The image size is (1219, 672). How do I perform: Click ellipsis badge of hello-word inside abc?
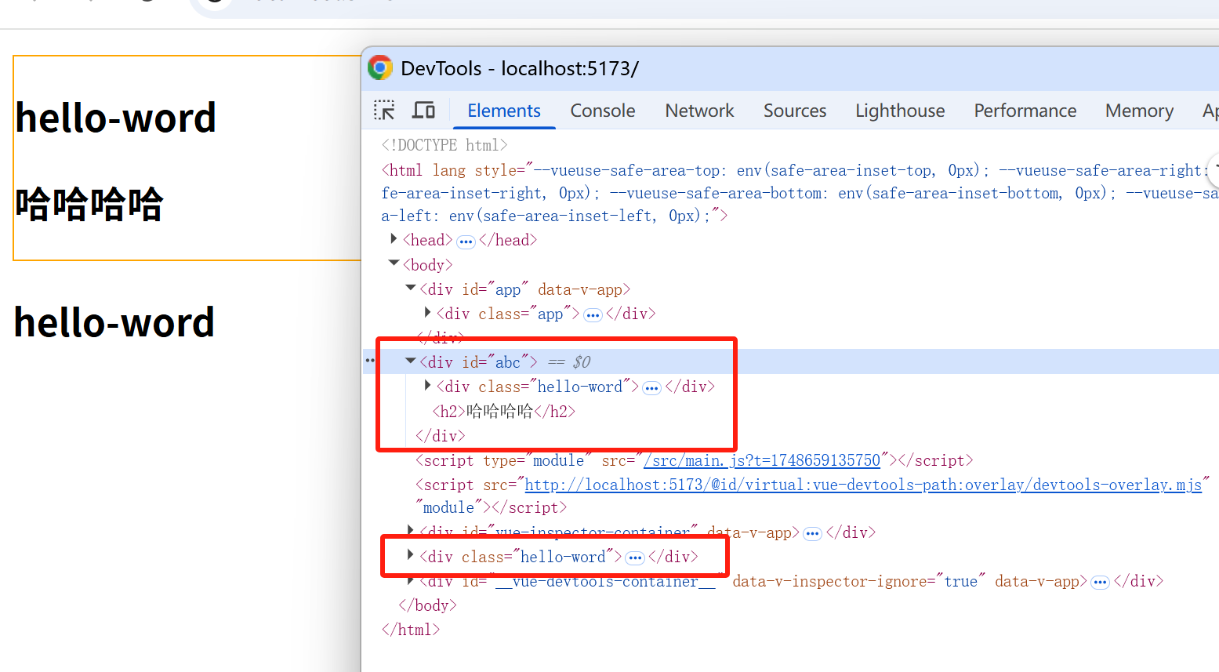[x=651, y=388]
